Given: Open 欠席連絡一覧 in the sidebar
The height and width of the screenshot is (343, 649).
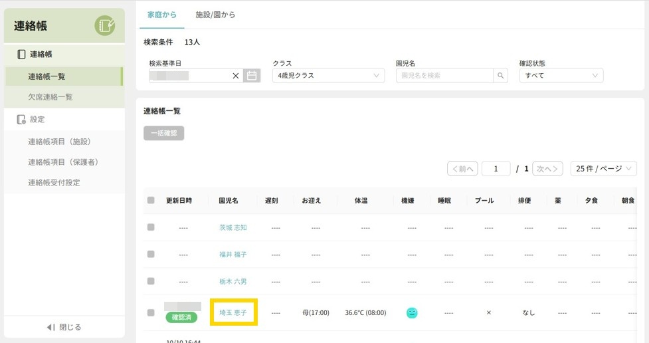Looking at the screenshot, I should coord(50,97).
